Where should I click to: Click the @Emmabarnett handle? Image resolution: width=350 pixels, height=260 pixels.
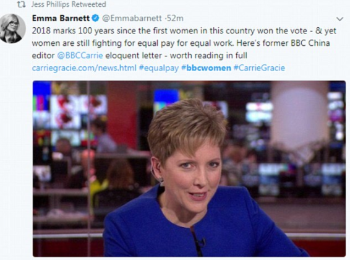[132, 18]
